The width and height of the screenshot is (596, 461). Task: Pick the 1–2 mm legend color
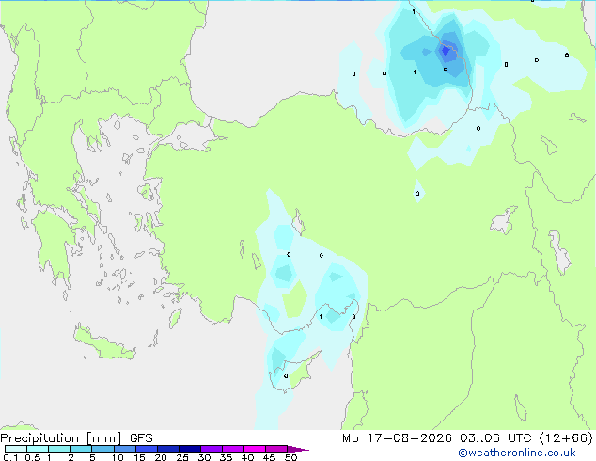(x=59, y=449)
